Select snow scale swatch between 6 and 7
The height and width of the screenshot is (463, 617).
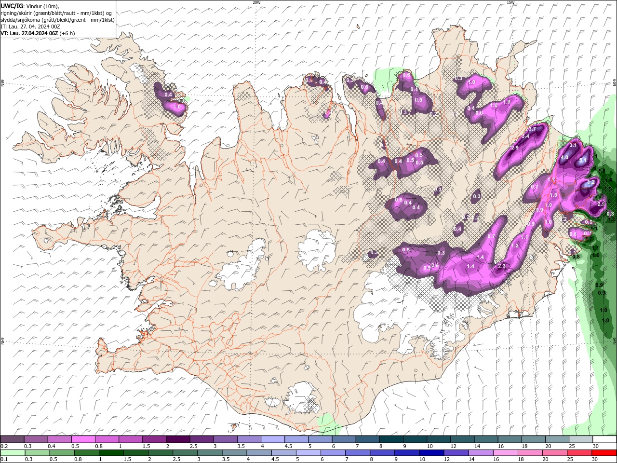tap(344, 439)
